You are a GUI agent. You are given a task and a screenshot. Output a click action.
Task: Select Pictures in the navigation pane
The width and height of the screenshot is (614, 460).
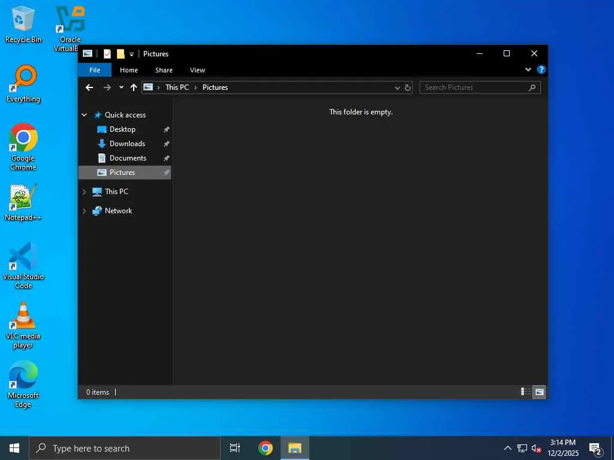(x=125, y=172)
